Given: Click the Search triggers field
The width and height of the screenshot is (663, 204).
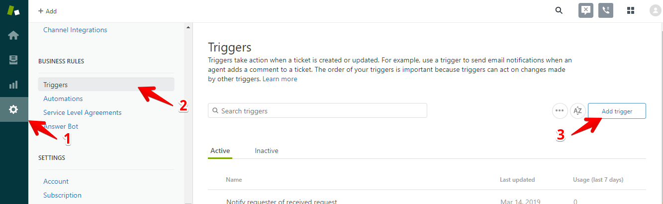Looking at the screenshot, I should click(x=317, y=111).
